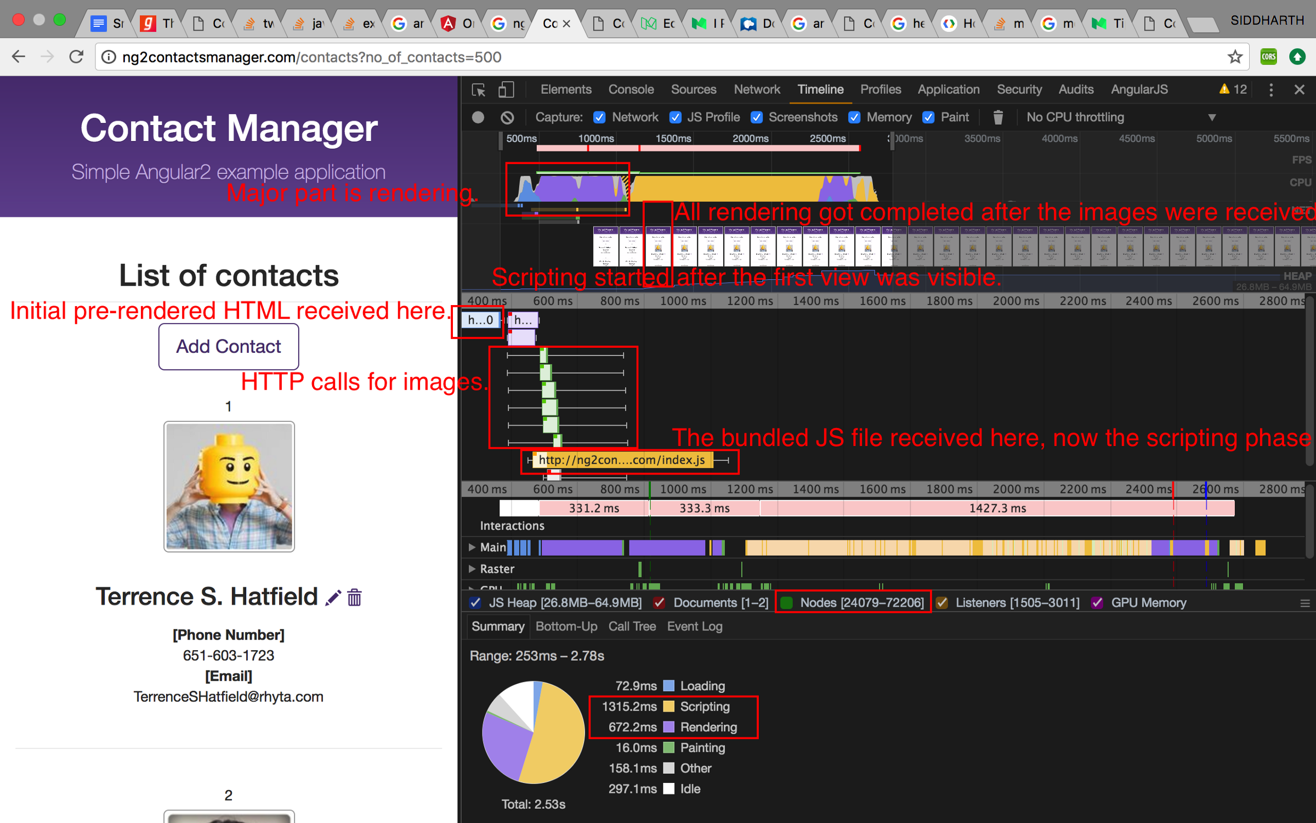Reload the page using refresh button
This screenshot has height=823, width=1316.
(x=76, y=57)
